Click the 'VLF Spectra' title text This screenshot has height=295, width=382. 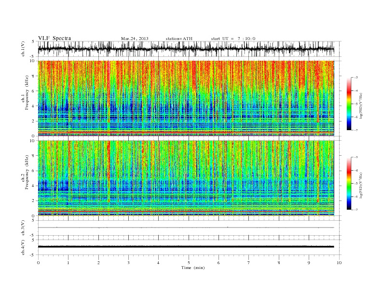pos(55,38)
